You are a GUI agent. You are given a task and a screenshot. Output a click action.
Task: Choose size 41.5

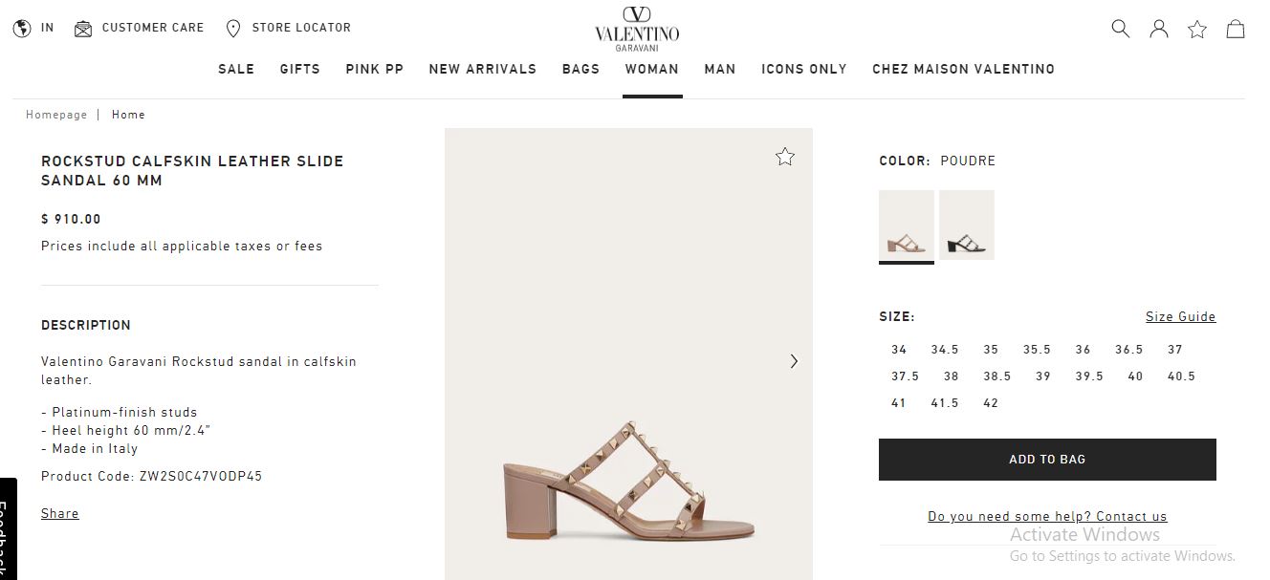click(x=945, y=403)
